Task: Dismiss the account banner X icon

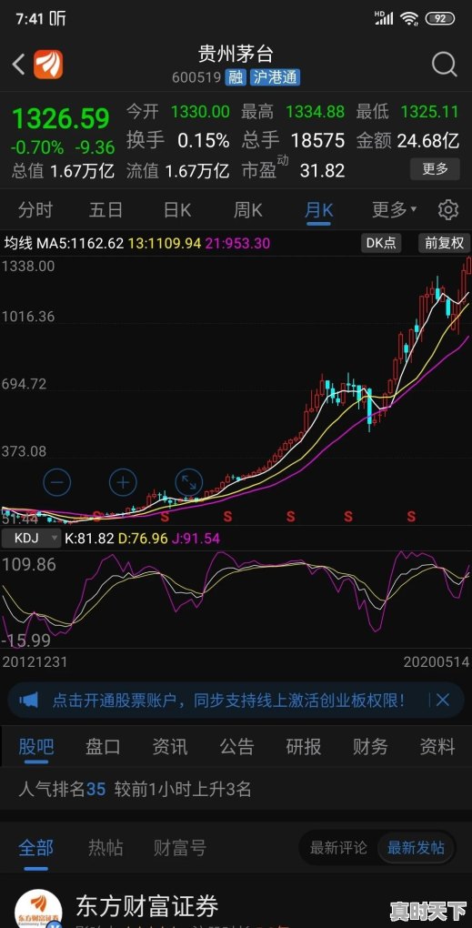Action: (x=442, y=701)
